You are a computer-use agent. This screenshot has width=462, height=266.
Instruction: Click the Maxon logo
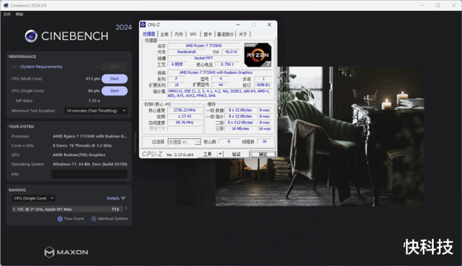tap(66, 252)
